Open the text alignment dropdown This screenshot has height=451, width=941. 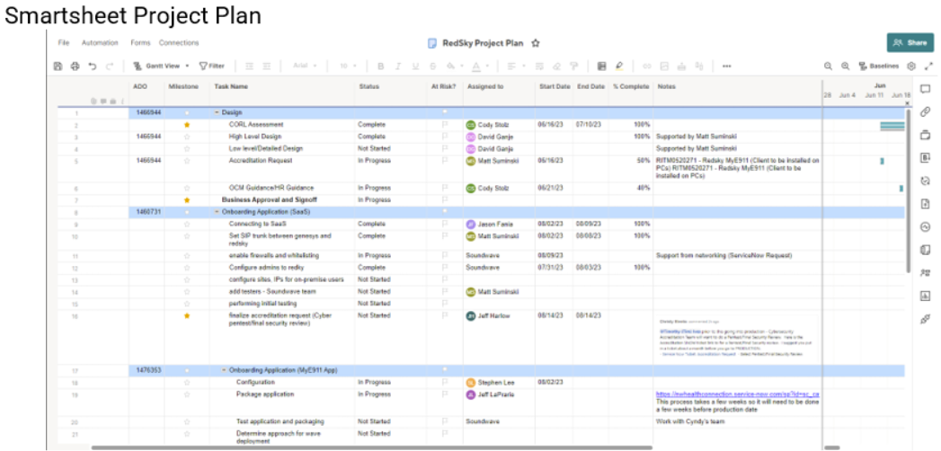pyautogui.click(x=516, y=66)
